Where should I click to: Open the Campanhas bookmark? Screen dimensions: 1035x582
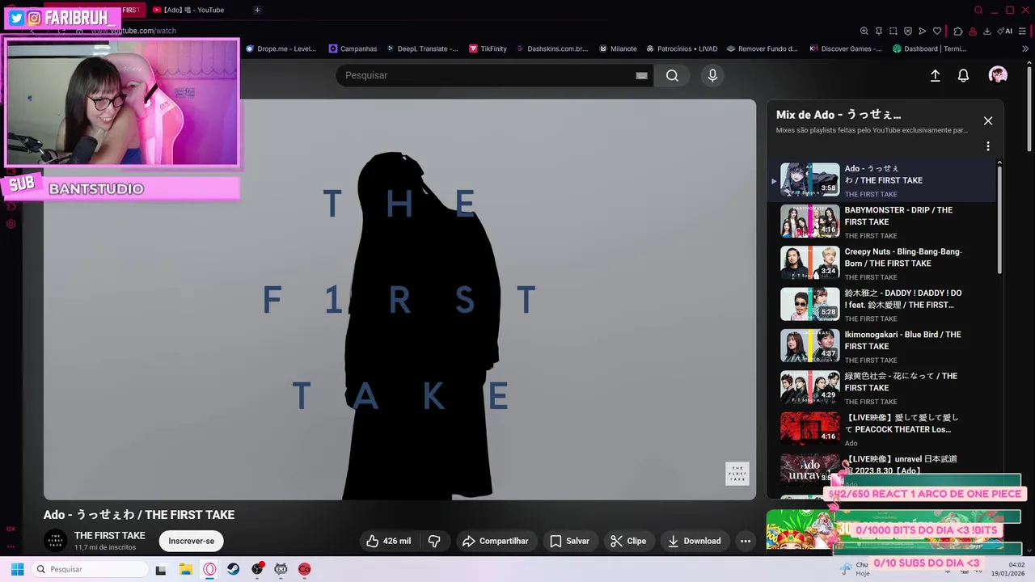(353, 48)
